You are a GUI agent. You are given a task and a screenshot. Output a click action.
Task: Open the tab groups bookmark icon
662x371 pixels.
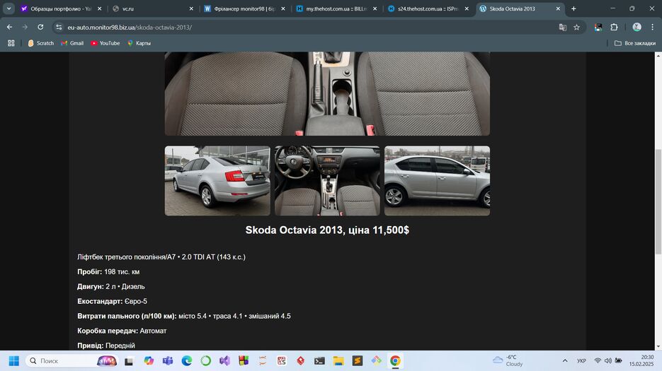point(11,43)
